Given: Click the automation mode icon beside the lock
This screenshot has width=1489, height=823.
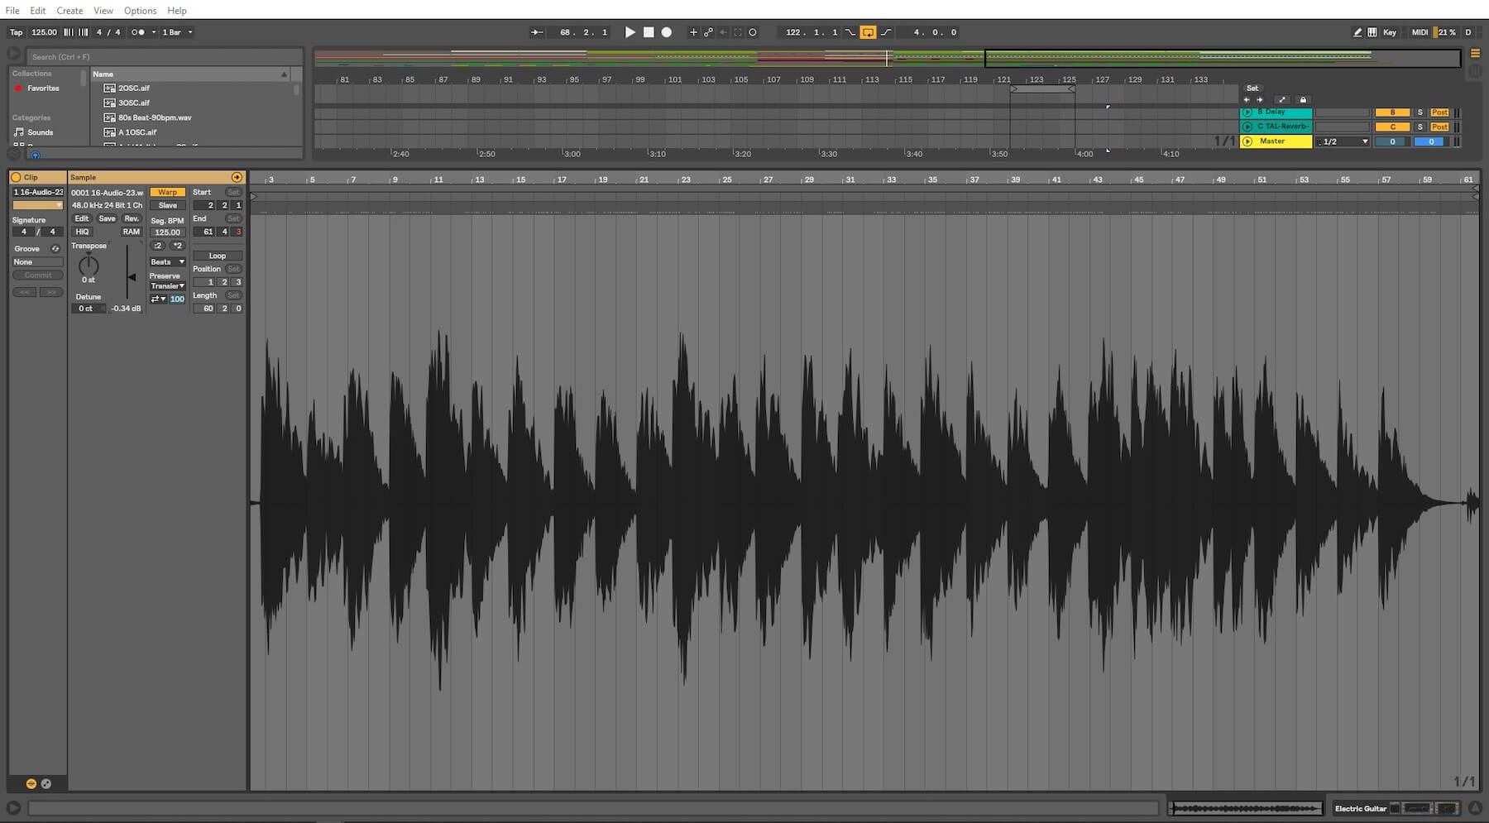Looking at the screenshot, I should [x=1282, y=100].
